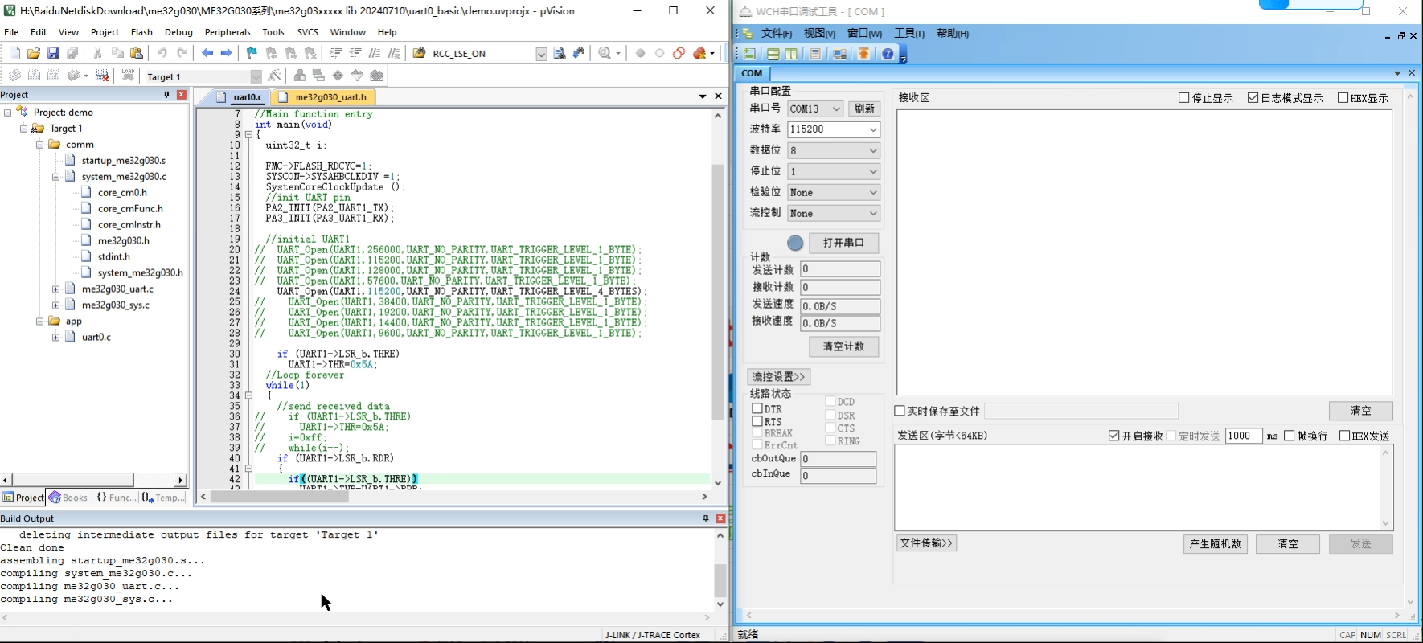
Task: Create a new file in µVision
Action: 14,53
